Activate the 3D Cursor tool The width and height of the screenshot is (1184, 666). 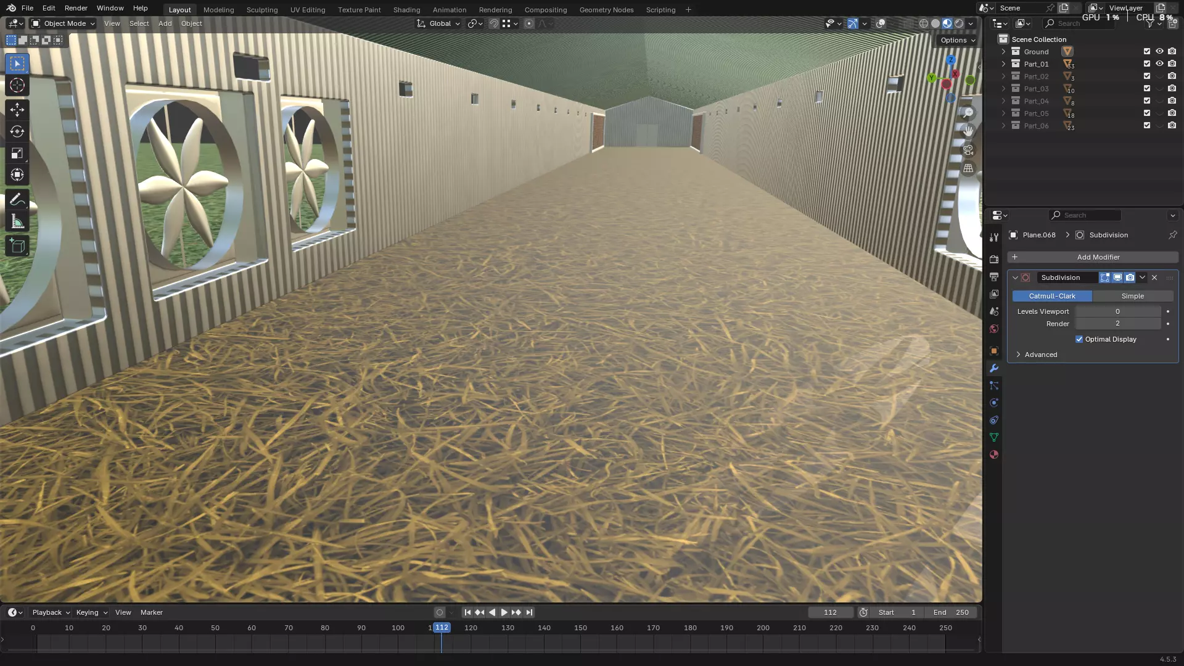point(17,86)
